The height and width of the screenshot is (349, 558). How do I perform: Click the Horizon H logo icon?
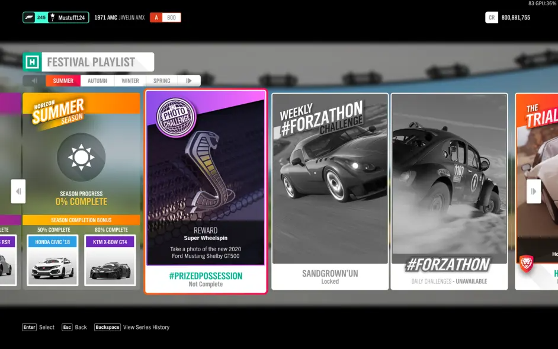32,62
